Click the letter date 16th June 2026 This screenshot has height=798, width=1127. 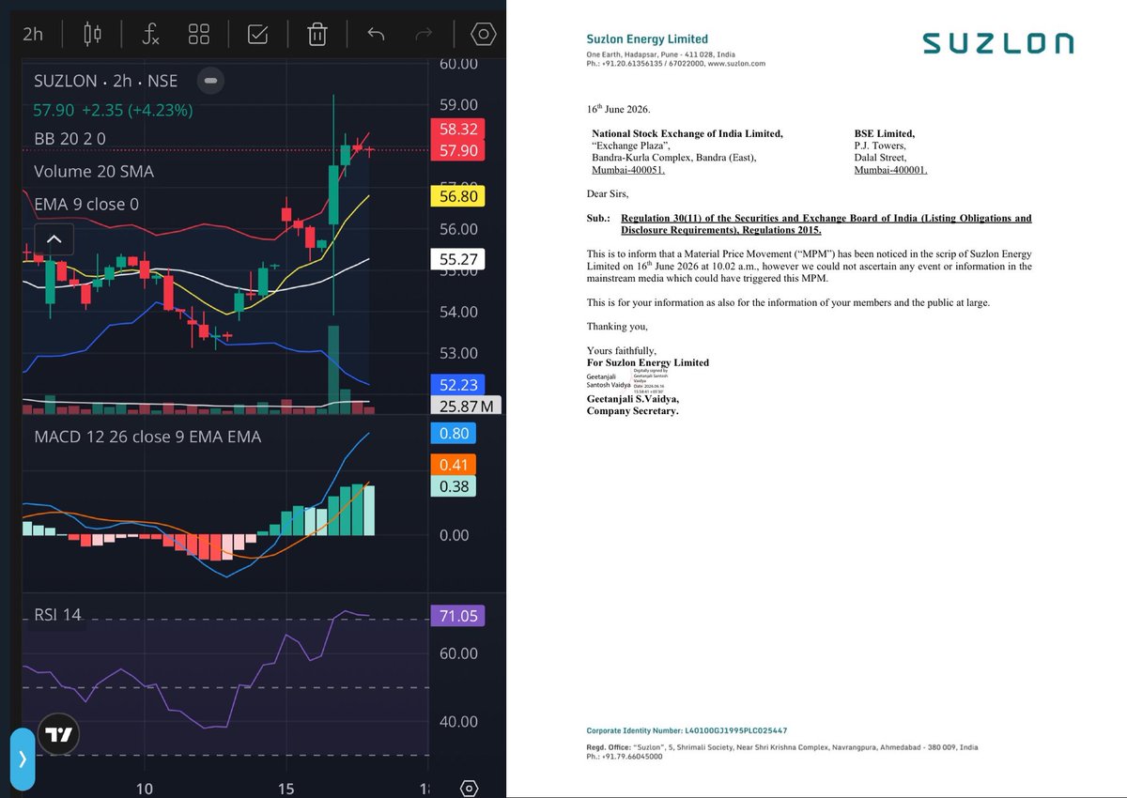pos(618,110)
